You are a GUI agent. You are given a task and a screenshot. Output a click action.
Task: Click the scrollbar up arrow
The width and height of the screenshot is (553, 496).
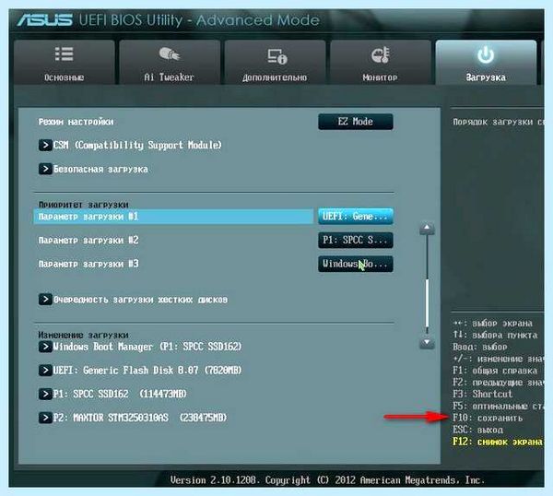point(427,228)
